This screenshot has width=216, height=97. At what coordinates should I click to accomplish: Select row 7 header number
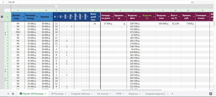pyautogui.click(x=8, y=24)
